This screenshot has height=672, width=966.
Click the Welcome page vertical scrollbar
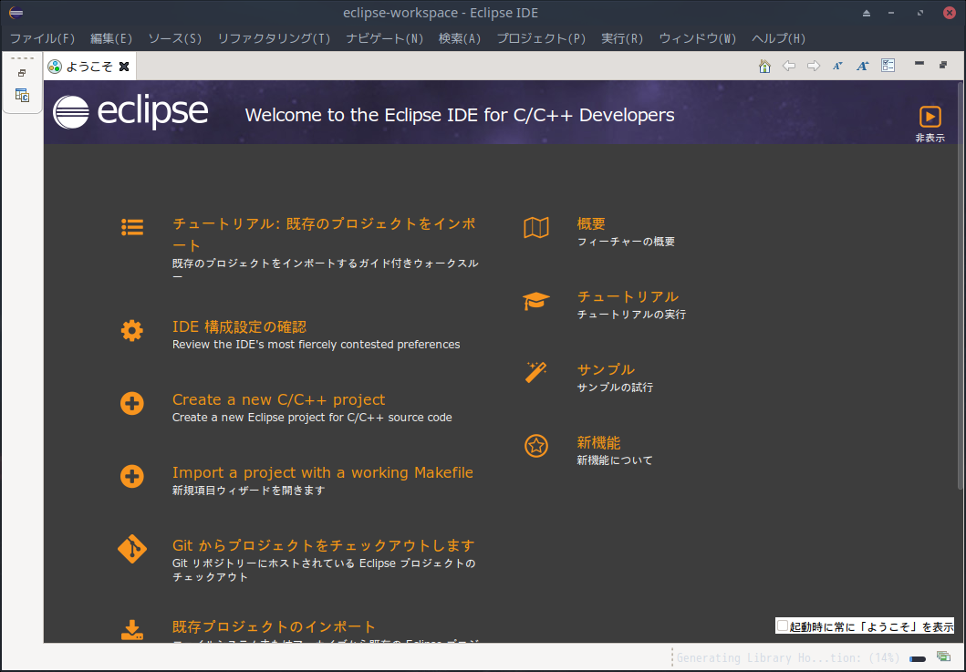[x=961, y=284]
